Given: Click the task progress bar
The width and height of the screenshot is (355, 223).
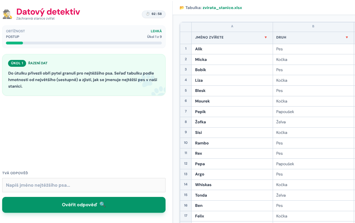Looking at the screenshot, I should [84, 43].
